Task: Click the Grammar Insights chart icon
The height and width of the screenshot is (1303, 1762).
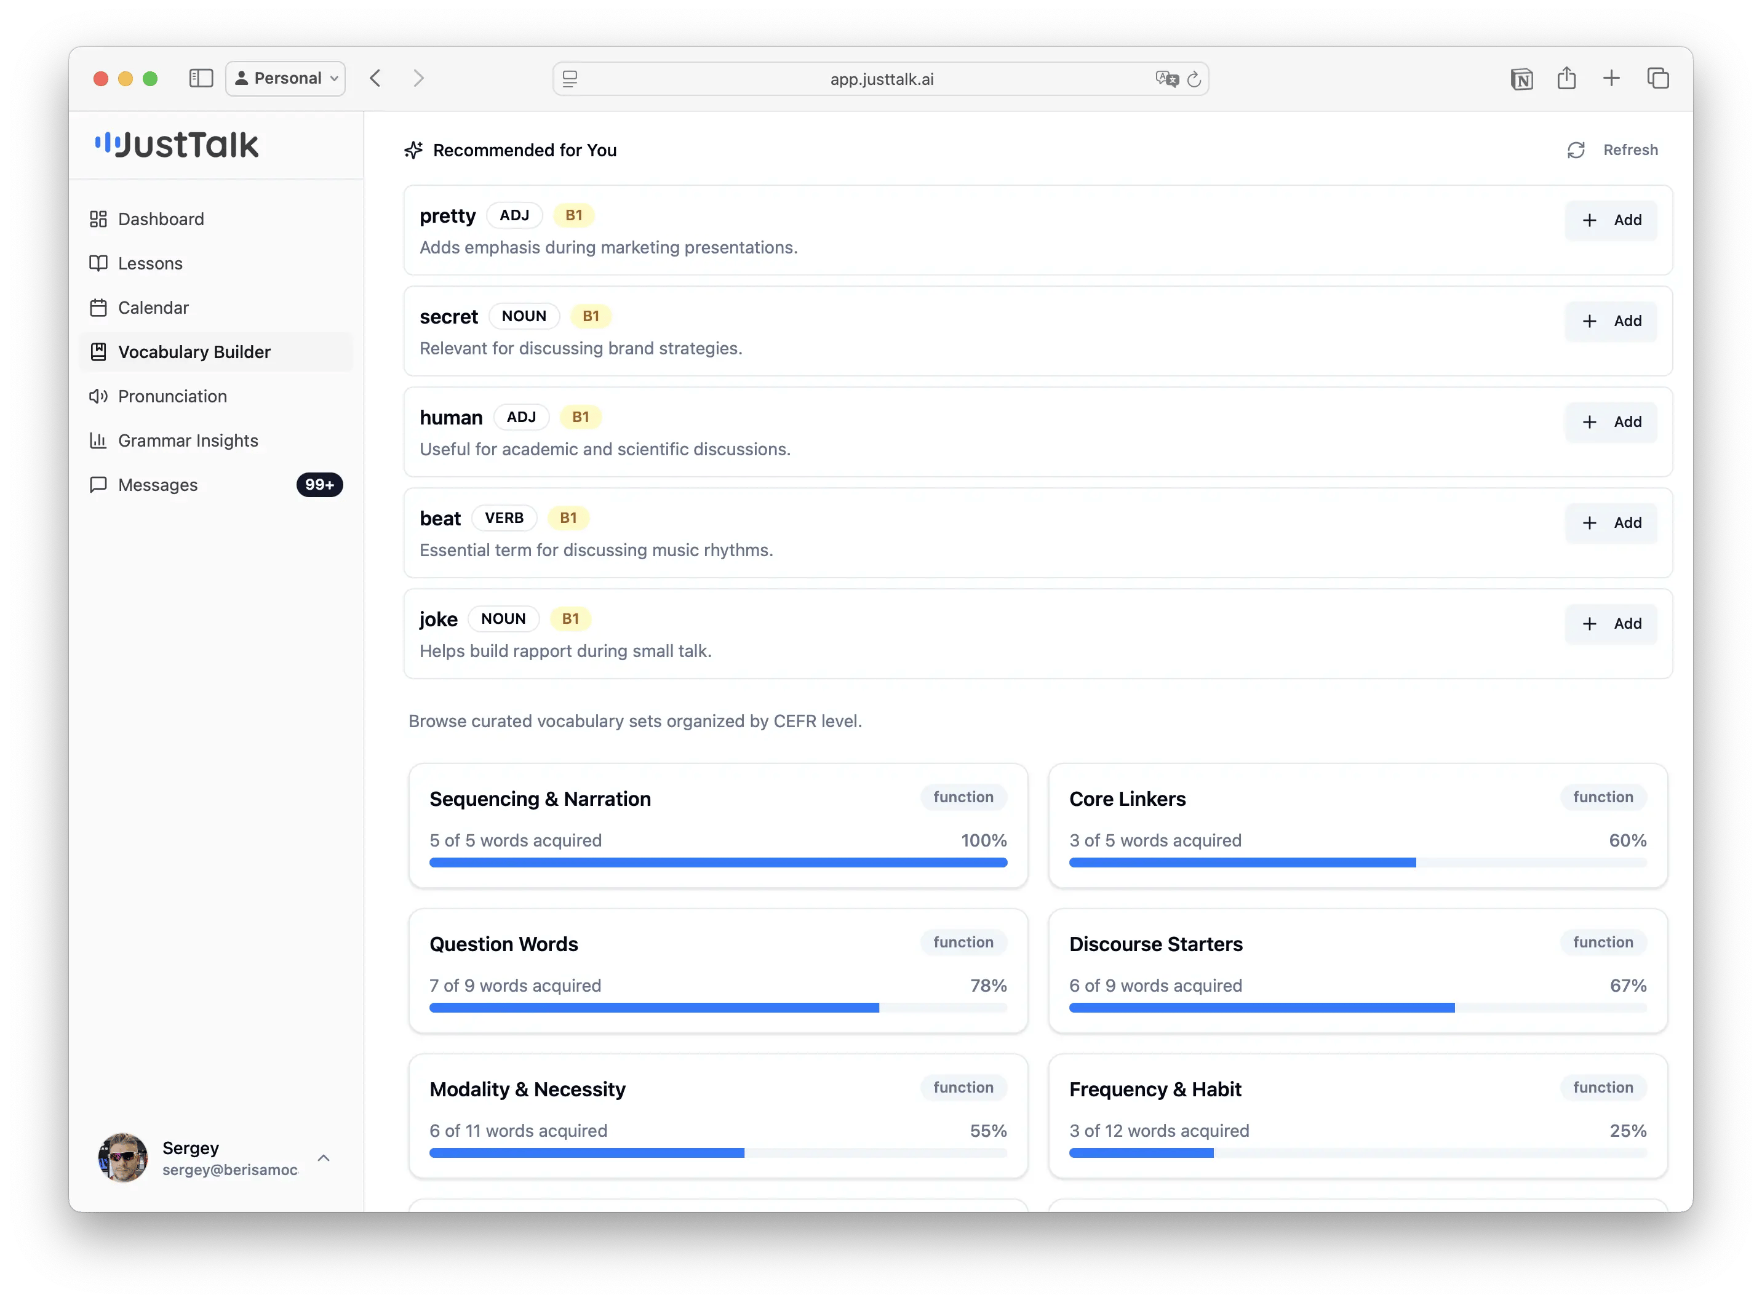Action: tap(98, 440)
